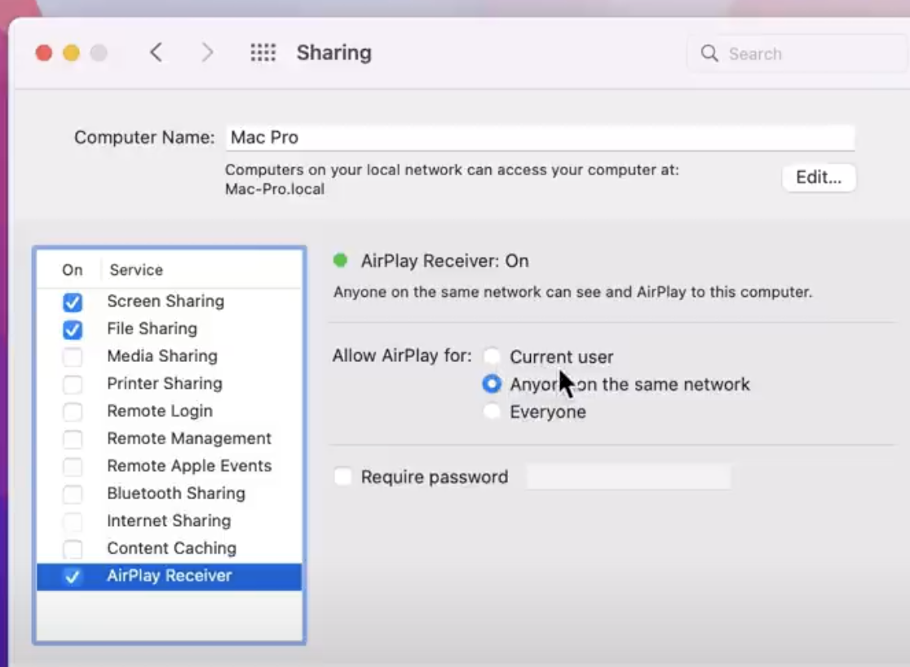910x667 pixels.
Task: Check the Bluetooth Sharing checkbox
Action: pos(73,493)
